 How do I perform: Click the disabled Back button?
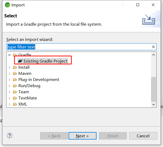pyautogui.click(x=54, y=136)
